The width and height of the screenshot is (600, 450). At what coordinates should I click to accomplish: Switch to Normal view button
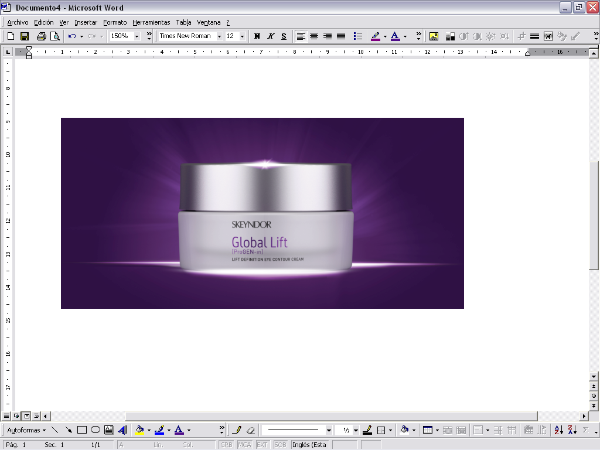[6, 415]
